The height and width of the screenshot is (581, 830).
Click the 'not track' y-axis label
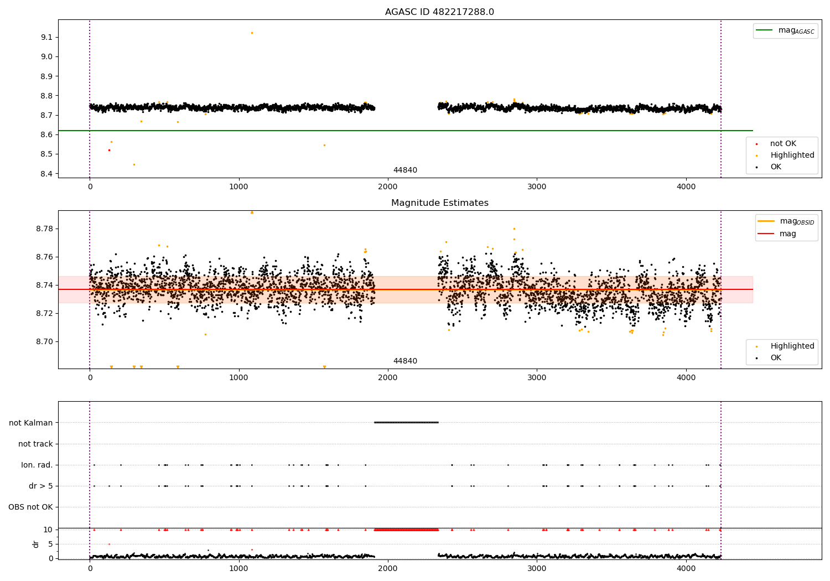point(35,444)
